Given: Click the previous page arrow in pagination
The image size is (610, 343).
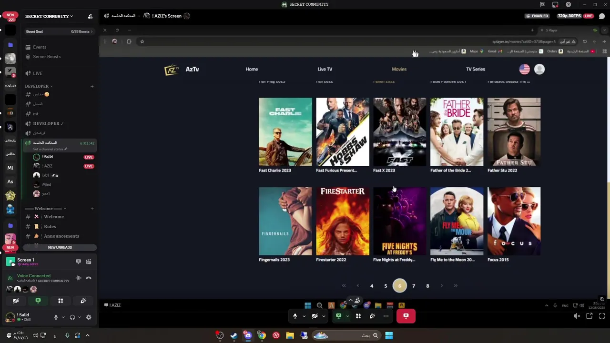Looking at the screenshot, I should tap(357, 286).
